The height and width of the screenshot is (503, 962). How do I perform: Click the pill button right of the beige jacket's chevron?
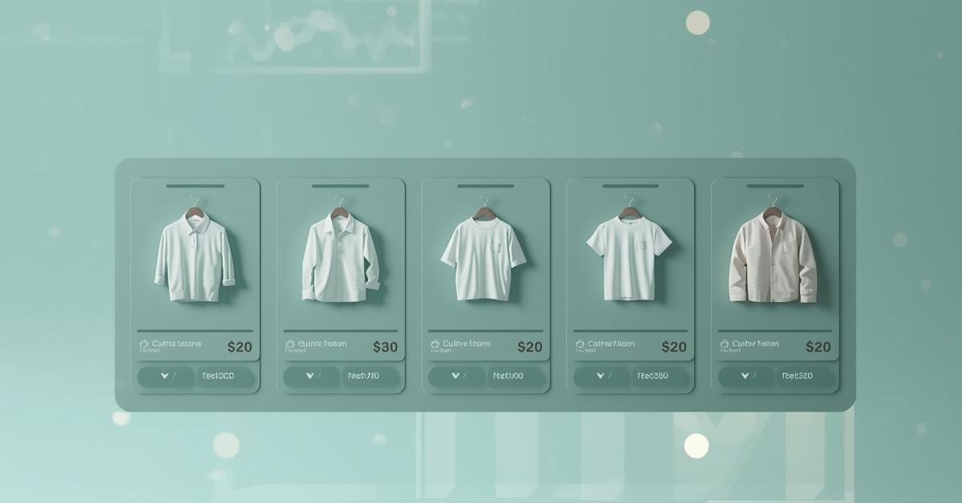point(805,376)
